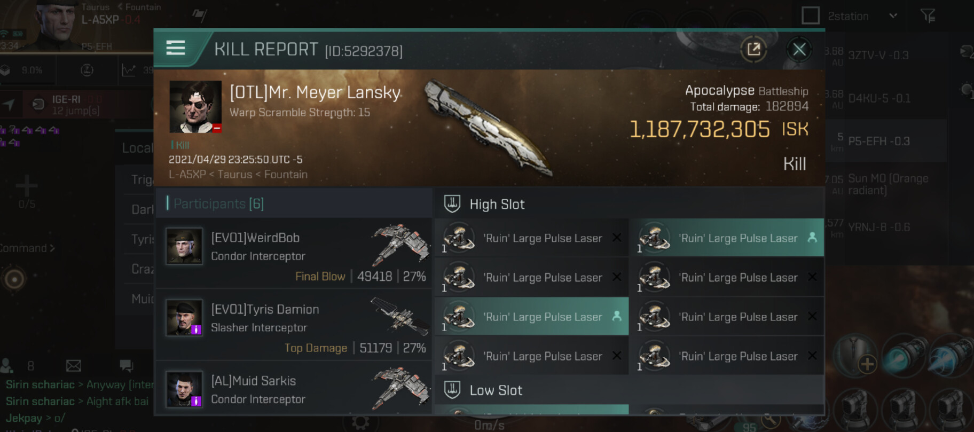Screen dimensions: 974x432
Task: View Tyris Damion's Slasher Interceptor ship icon
Action: pyautogui.click(x=400, y=316)
